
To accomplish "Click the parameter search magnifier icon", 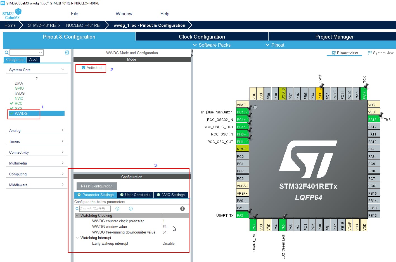I will [77, 209].
